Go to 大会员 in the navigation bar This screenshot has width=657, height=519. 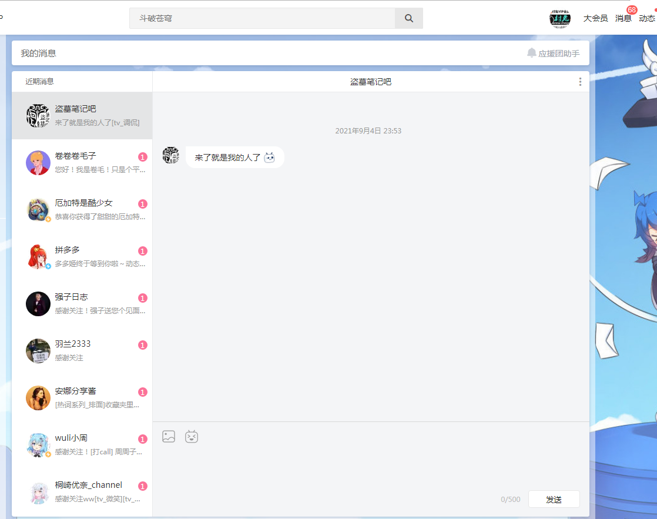click(595, 18)
